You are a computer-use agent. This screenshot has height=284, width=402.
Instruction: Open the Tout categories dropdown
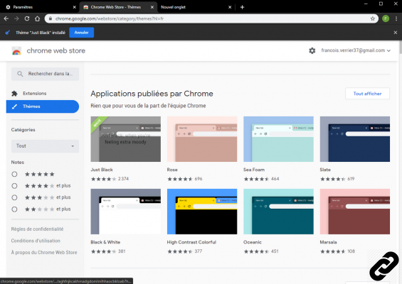pos(45,146)
